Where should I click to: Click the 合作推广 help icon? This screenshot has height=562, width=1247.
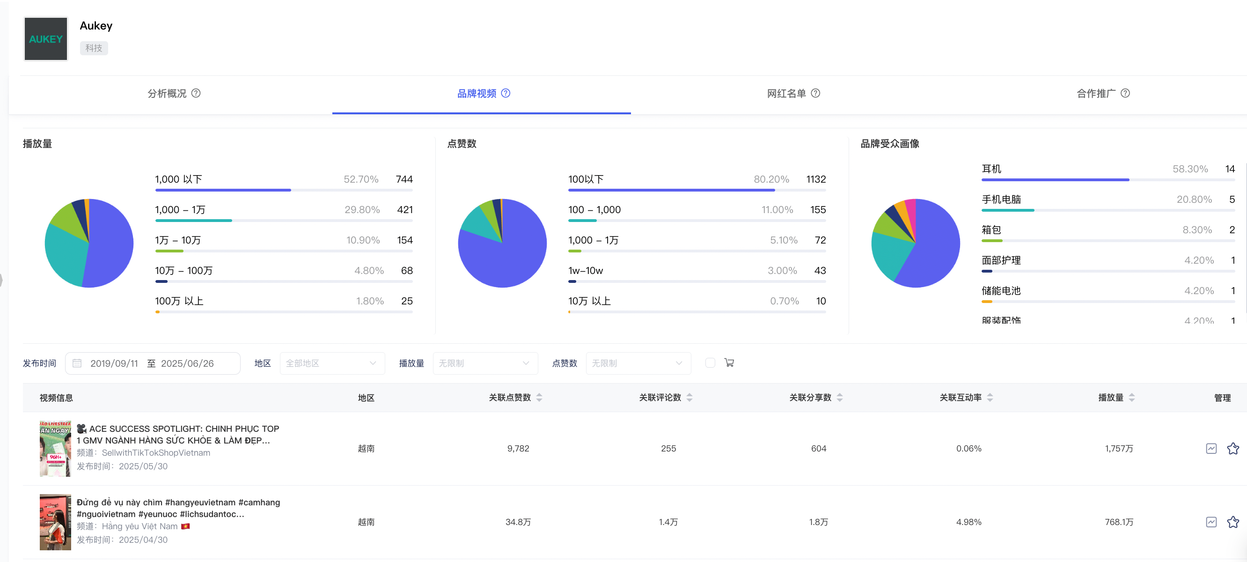(1126, 94)
